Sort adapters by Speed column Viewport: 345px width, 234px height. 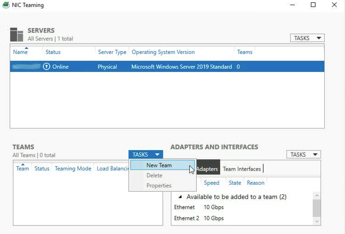211,183
